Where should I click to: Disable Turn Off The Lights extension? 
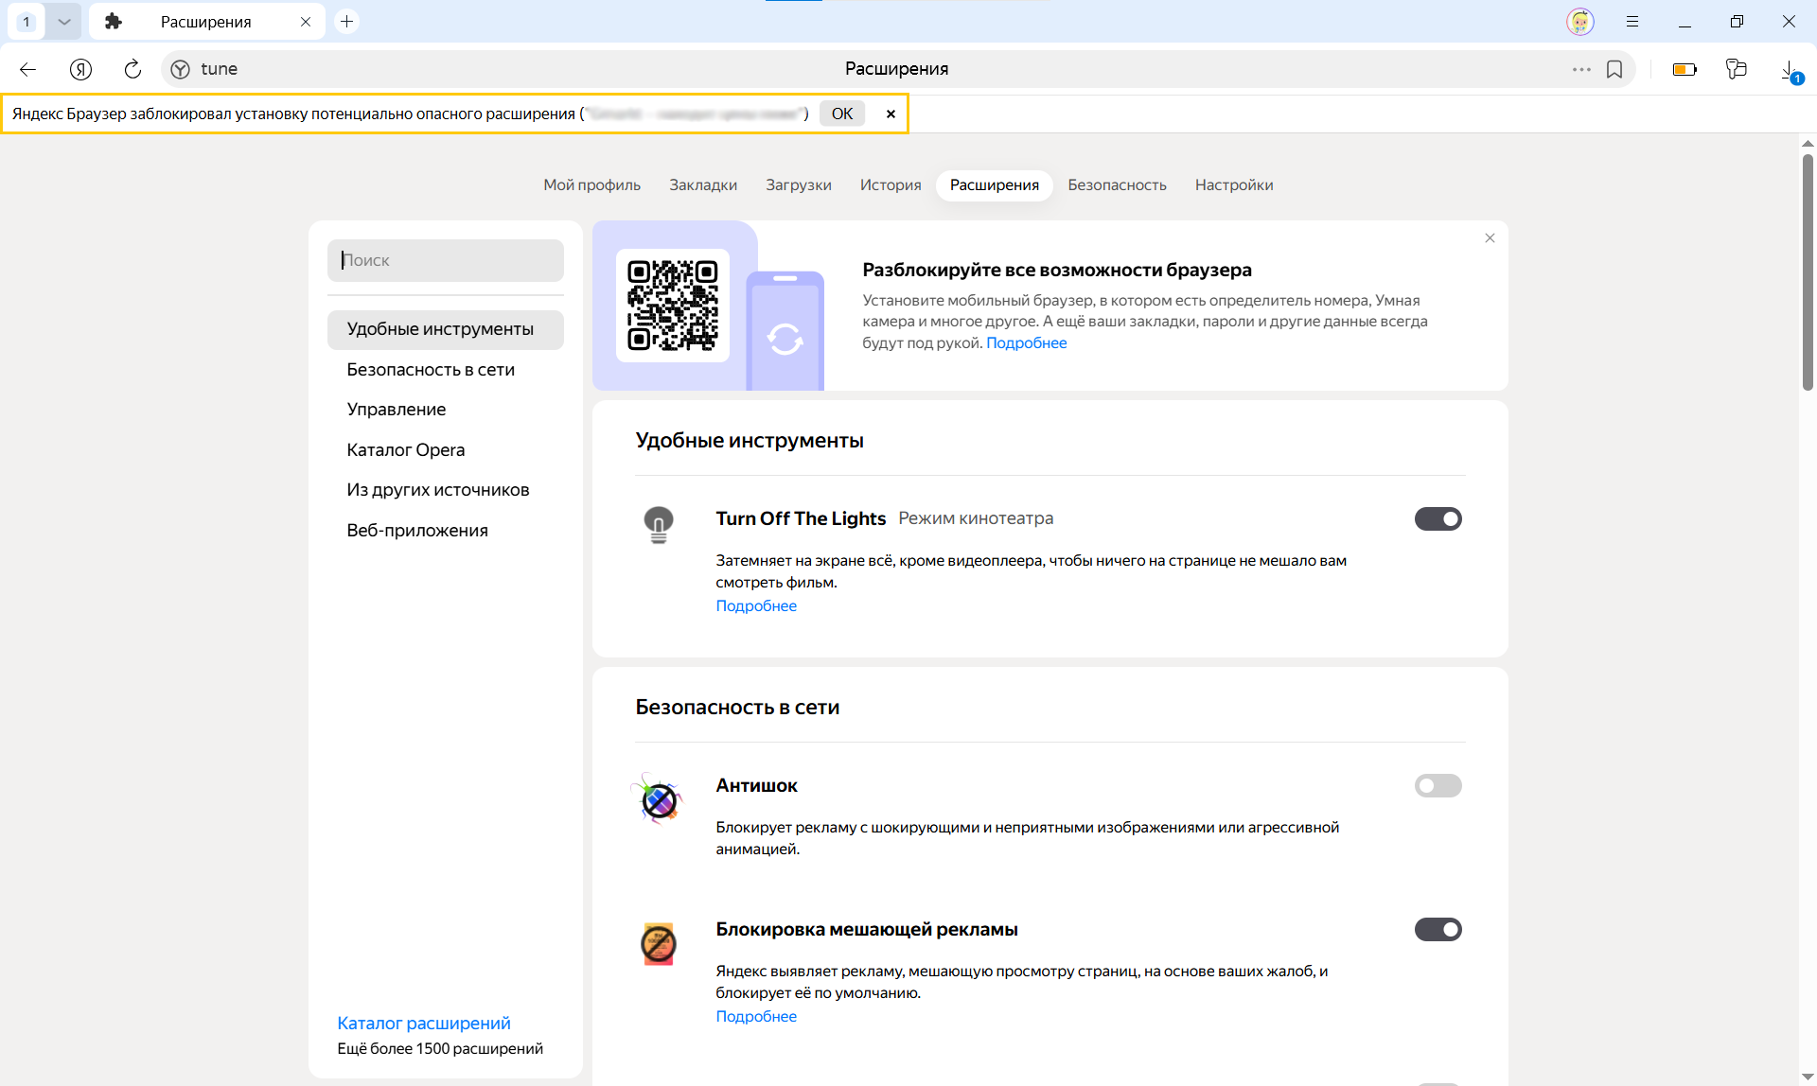[x=1438, y=518]
